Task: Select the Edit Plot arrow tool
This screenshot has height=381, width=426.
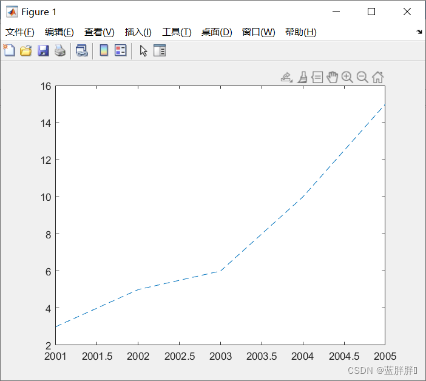Action: [143, 51]
